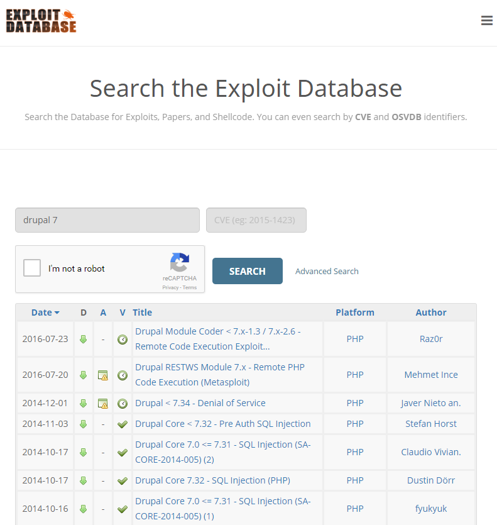Download the RESTWS Module exploit

(84, 375)
